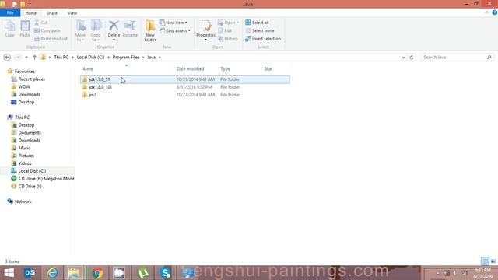Click Select none in the ribbon

point(260,31)
